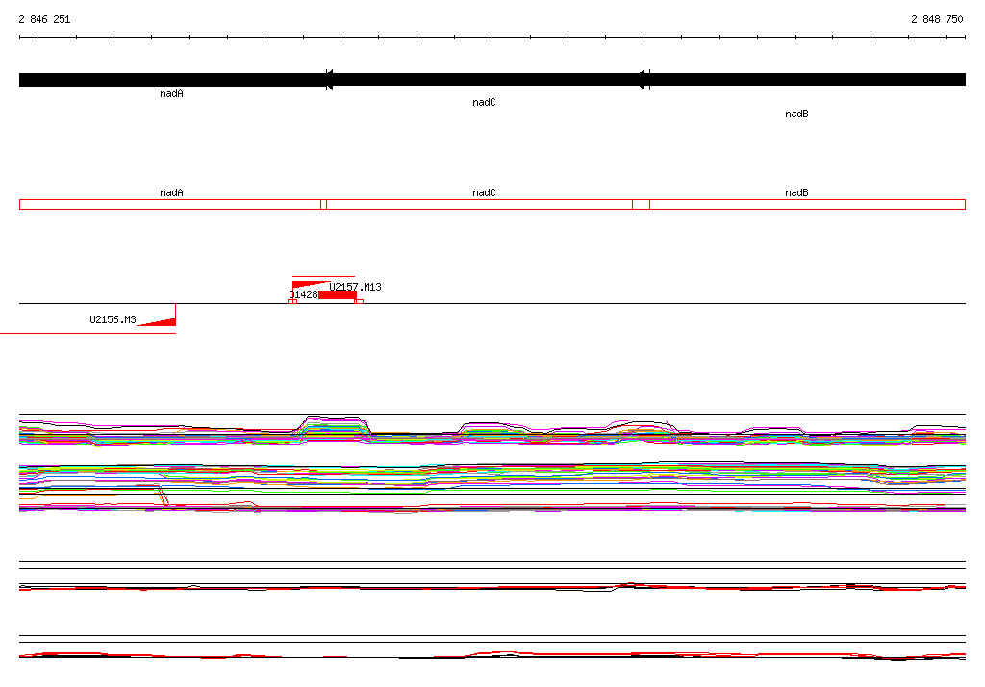Click the start coordinate 2 846 251
The height and width of the screenshot is (687, 985).
(x=44, y=19)
